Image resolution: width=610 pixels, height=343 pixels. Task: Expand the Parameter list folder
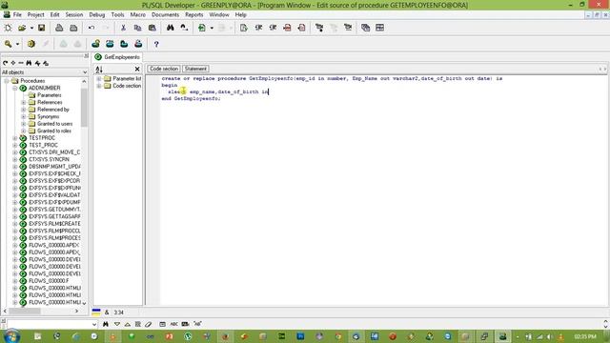(x=99, y=78)
